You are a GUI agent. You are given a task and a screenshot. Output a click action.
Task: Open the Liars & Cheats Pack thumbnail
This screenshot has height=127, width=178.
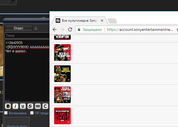pyautogui.click(x=62, y=116)
